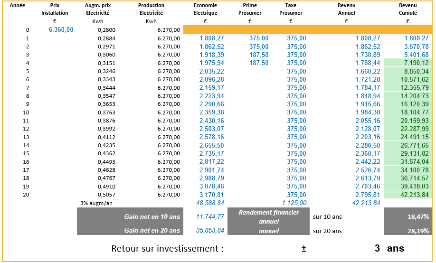Click the Revenu Cumulé value 3.670,78
436x263 pixels.
pos(416,47)
